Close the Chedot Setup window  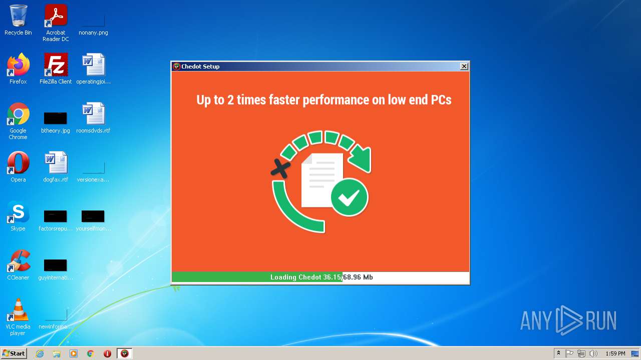pyautogui.click(x=464, y=66)
